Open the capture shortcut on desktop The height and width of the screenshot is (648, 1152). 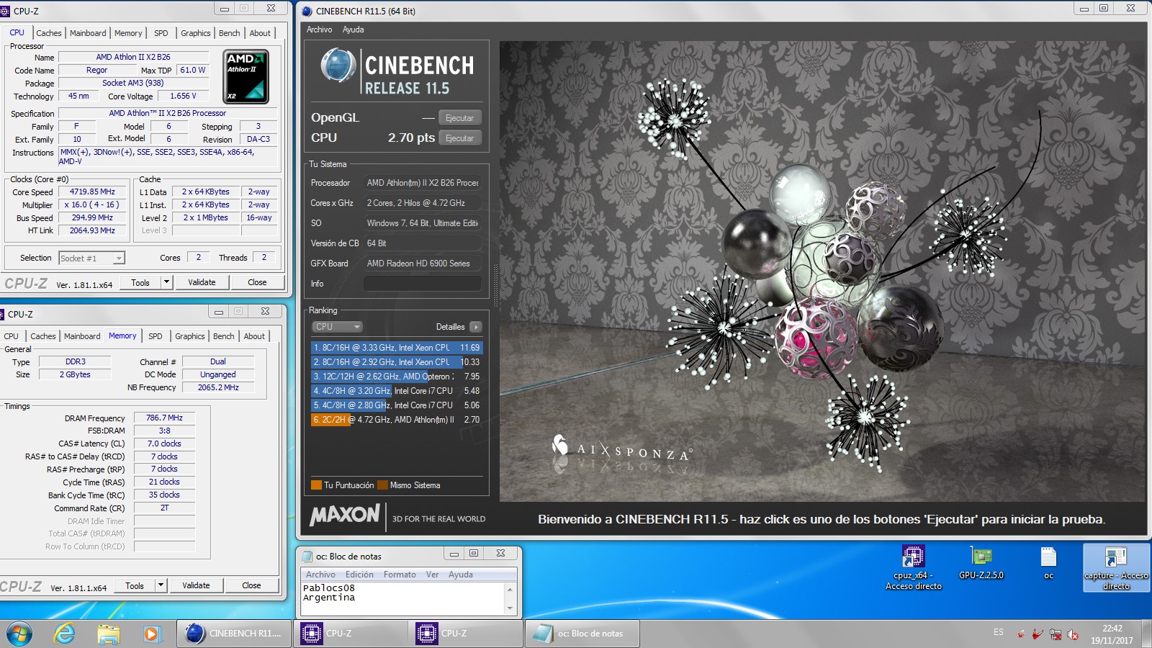pos(1116,568)
